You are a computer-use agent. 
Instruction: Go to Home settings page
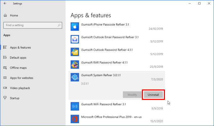tap(14, 15)
